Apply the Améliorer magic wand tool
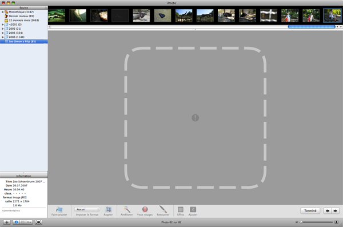Viewport: 343px width, 227px height. point(127,209)
